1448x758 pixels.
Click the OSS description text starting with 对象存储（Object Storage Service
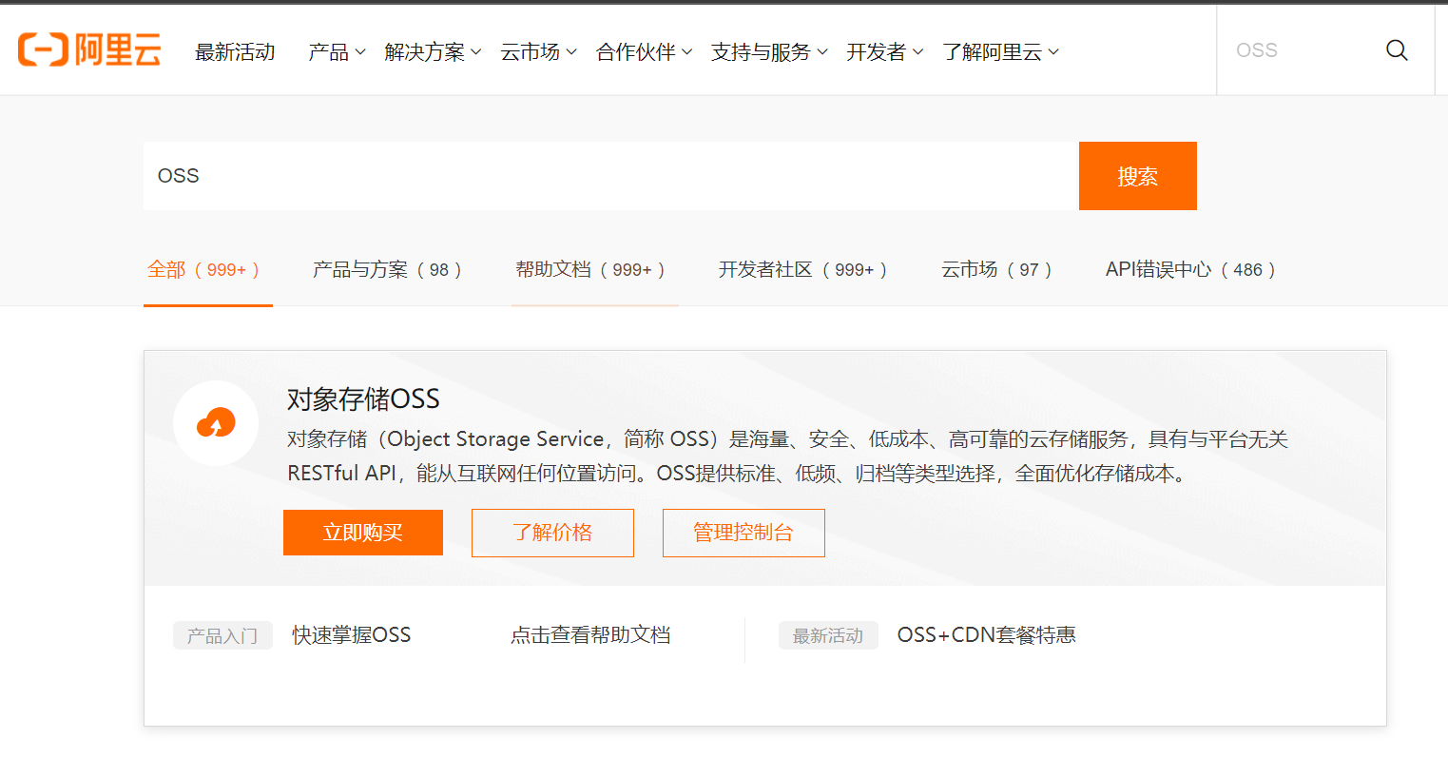pyautogui.click(x=787, y=457)
